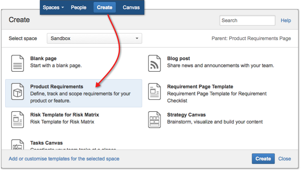Viewport: 301px width, 171px height.
Task: Pick the Risk Template for Risk Matrix title
Action: point(65,115)
